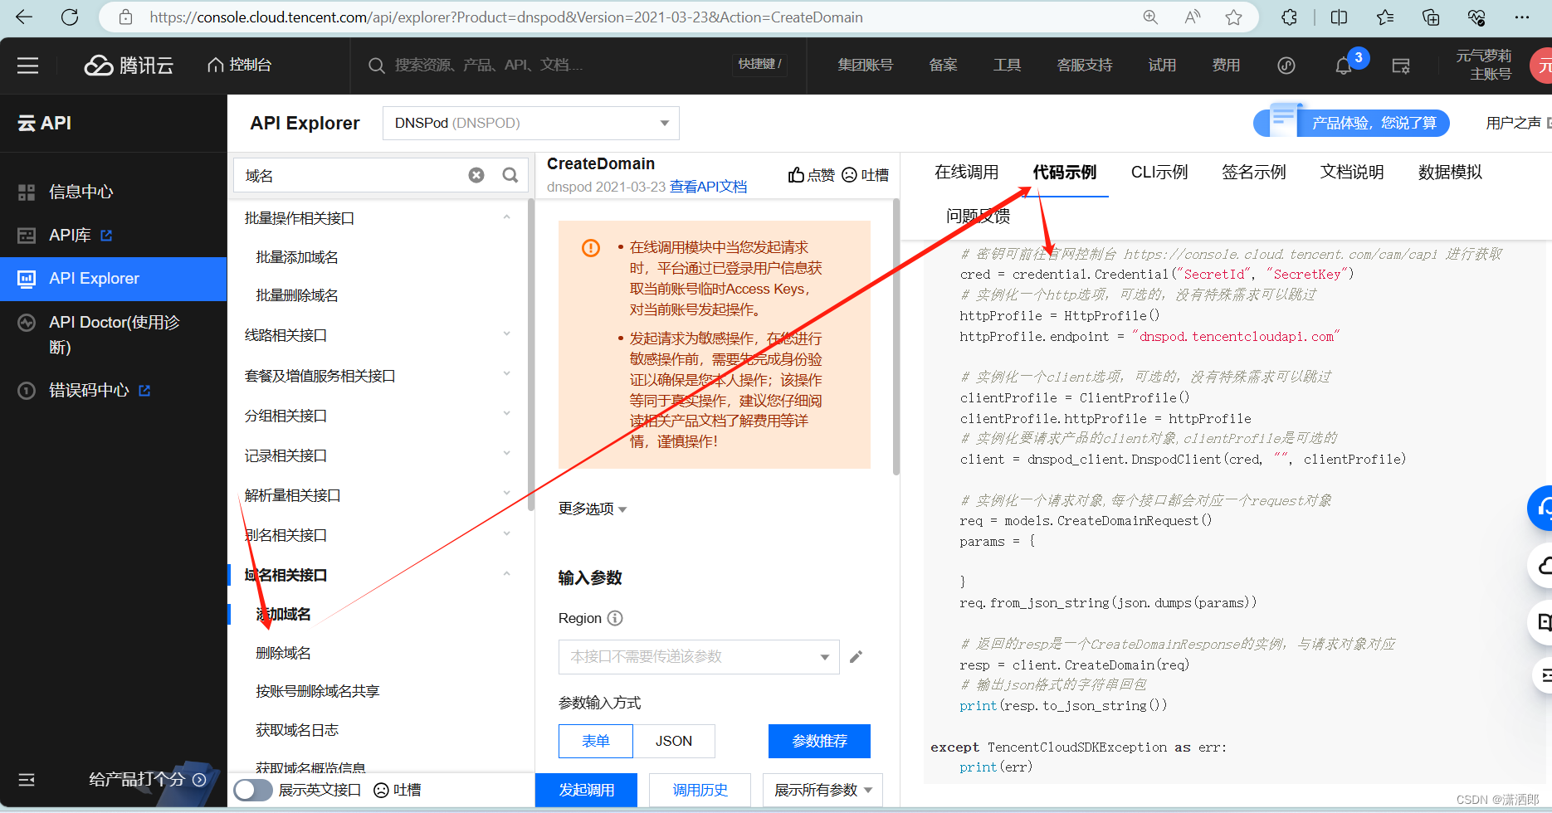The height and width of the screenshot is (813, 1552).
Task: Open the 查看API文档 link
Action: 708,187
